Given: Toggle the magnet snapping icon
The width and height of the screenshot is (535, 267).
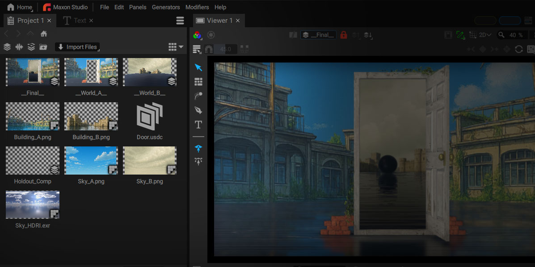Looking at the screenshot, I should 208,50.
